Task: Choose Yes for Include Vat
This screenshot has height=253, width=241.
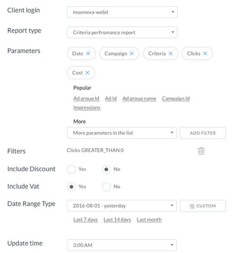Action: pyautogui.click(x=71, y=187)
